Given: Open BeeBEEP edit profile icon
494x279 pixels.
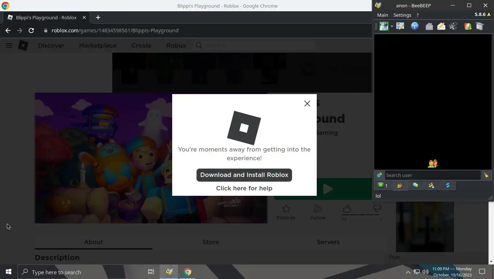Looking at the screenshot, I should click(400, 26).
